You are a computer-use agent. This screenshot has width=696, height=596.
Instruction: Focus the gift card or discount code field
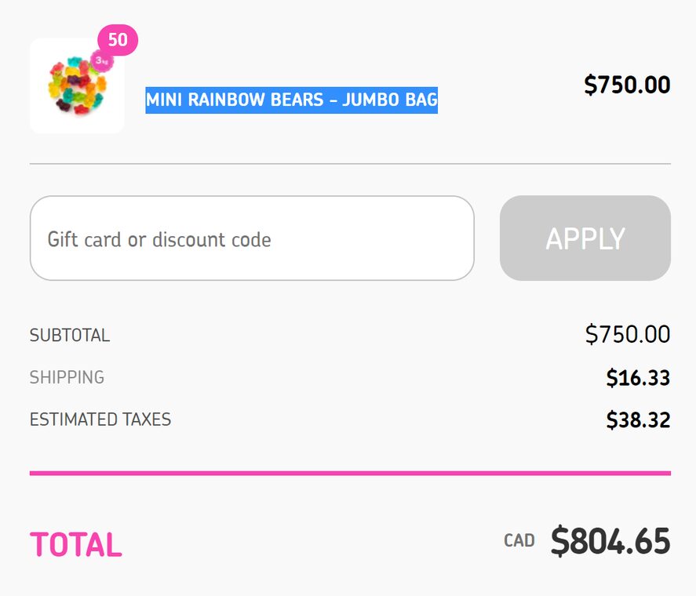tap(251, 238)
